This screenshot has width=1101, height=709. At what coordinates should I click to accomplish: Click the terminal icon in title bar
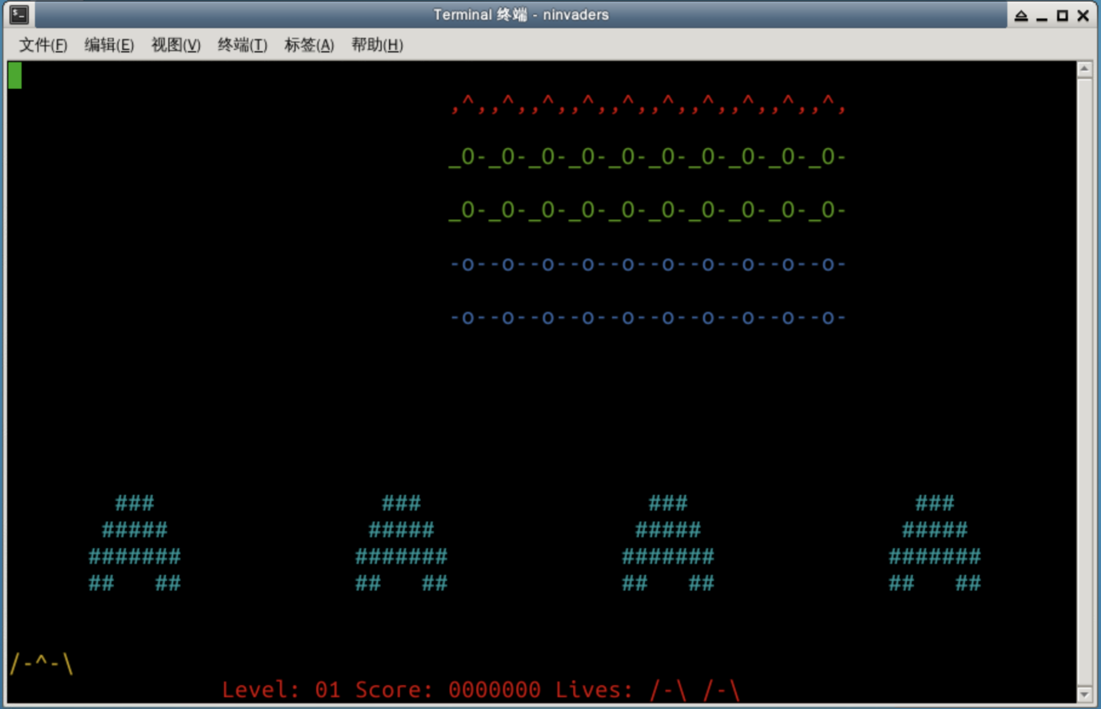coord(19,14)
